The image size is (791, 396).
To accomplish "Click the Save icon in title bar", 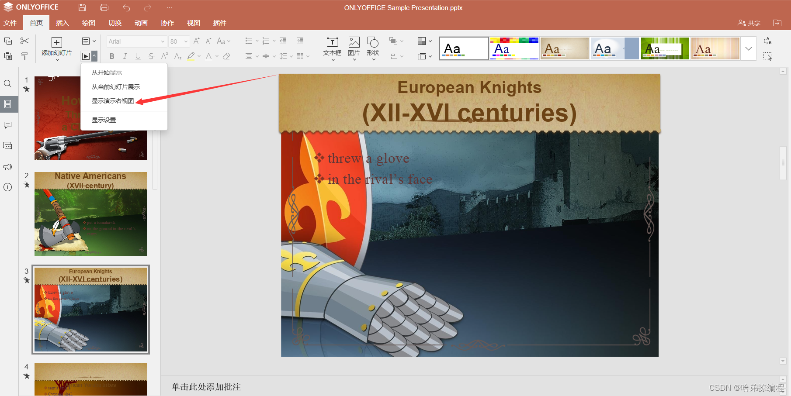I will [x=82, y=7].
